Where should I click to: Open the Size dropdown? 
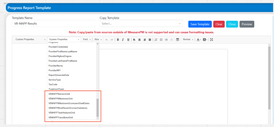coord(98,39)
